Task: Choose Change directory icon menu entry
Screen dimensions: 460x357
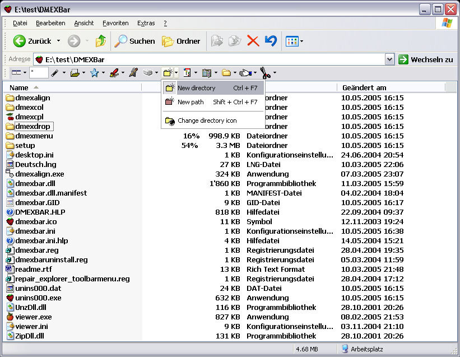Action: point(213,120)
